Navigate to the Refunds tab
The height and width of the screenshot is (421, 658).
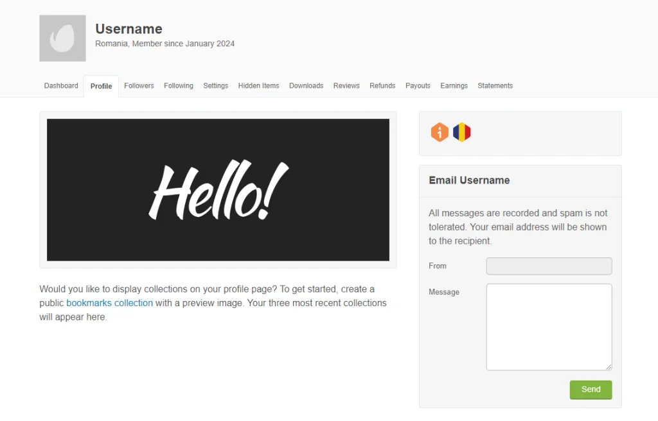[x=382, y=86]
